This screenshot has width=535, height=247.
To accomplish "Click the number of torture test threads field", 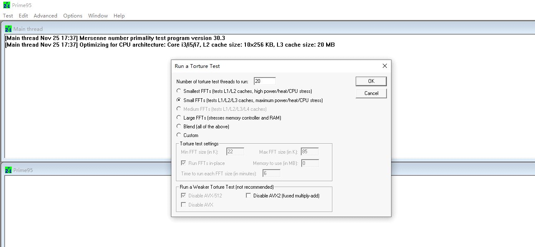I will 265,81.
